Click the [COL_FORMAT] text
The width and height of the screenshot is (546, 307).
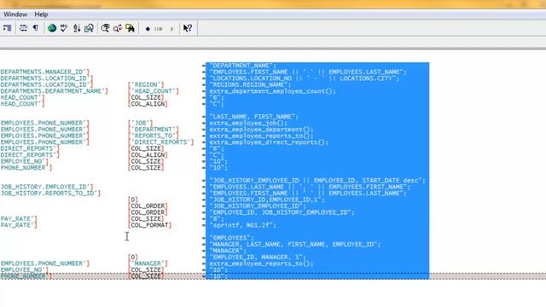click(150, 225)
